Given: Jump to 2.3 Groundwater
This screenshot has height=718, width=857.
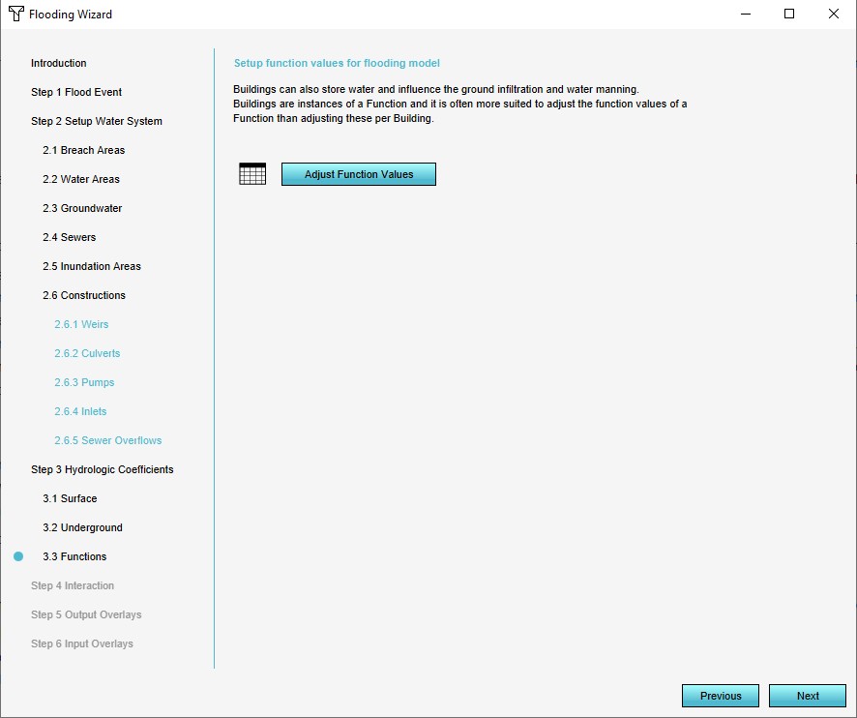Looking at the screenshot, I should (82, 208).
